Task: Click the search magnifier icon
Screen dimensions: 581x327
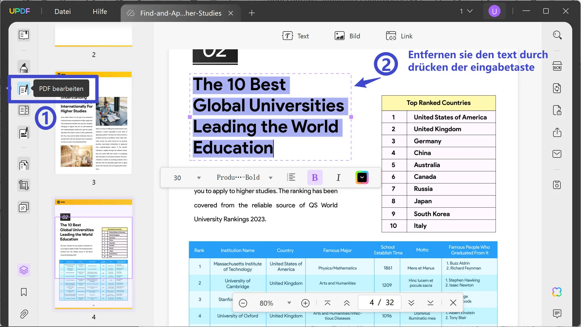Action: coord(557,35)
